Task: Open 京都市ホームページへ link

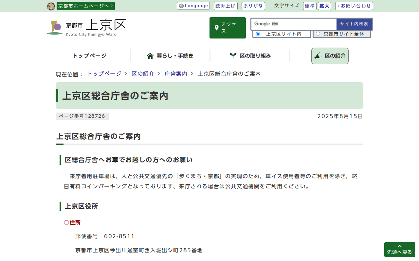Action: pos(86,6)
